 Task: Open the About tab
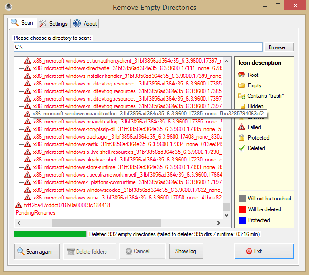click(x=85, y=24)
